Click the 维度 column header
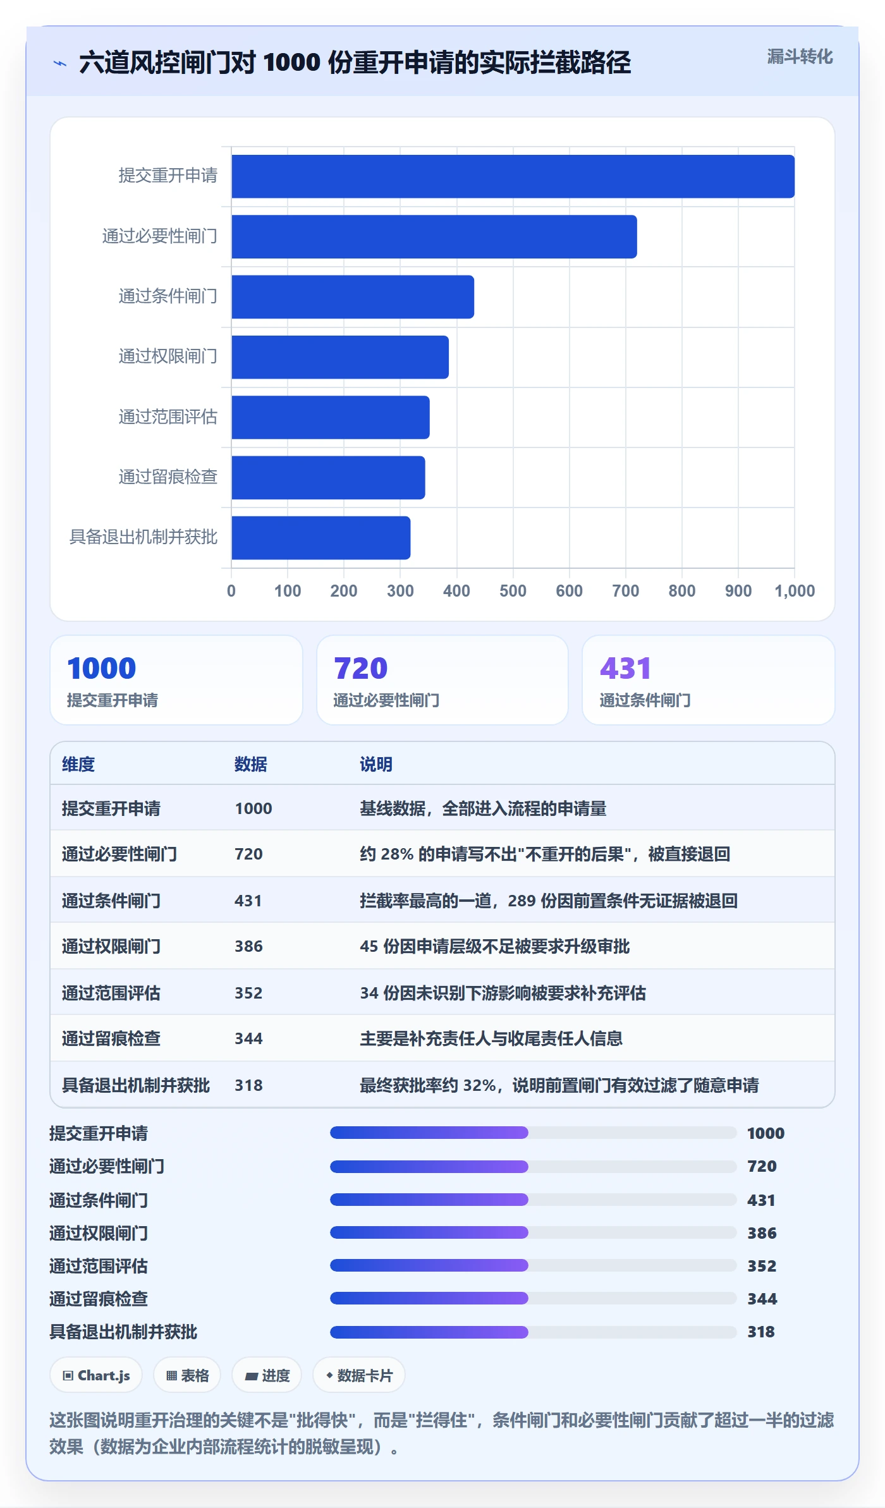 tap(78, 764)
